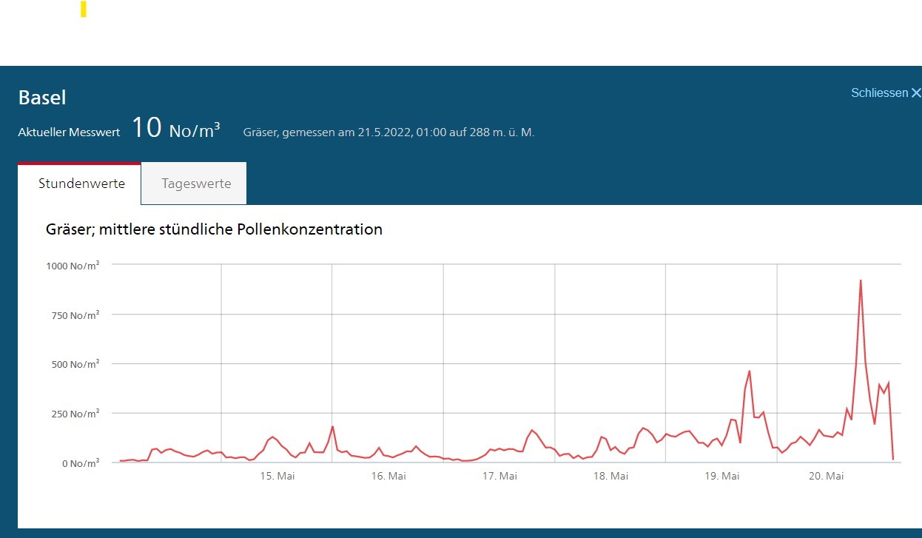
Task: Click the '15. Mai' x-axis label
Action: (277, 477)
